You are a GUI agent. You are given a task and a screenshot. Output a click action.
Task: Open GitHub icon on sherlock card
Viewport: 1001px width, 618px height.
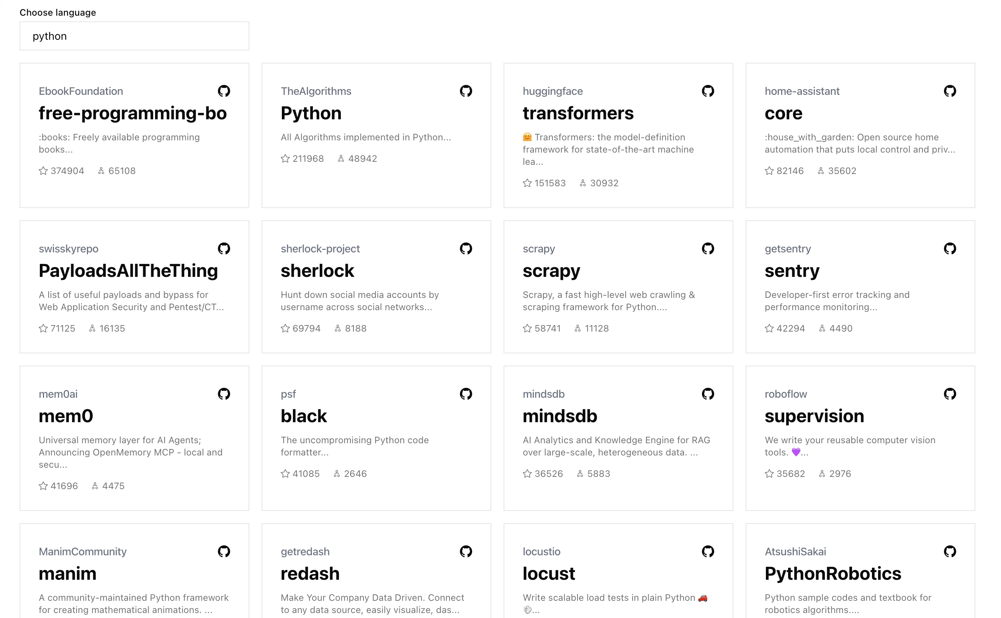point(466,249)
